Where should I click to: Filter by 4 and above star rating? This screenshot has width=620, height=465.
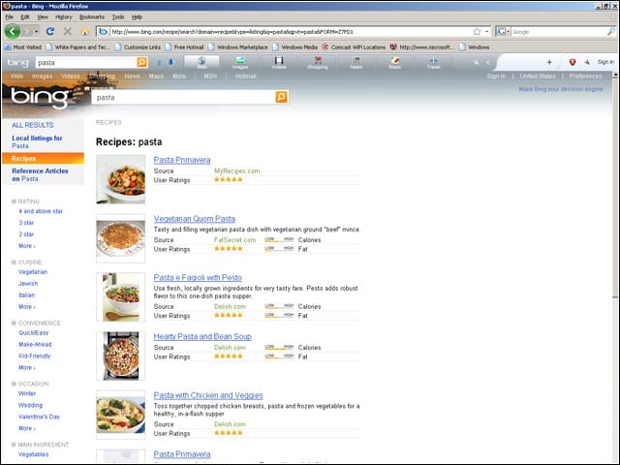(x=41, y=211)
